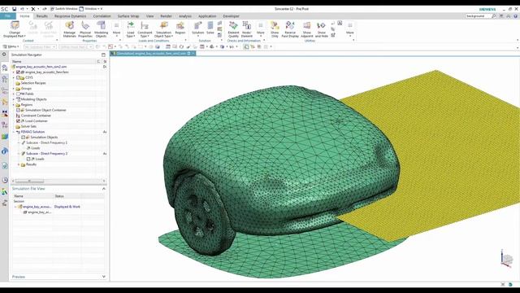Expand the Results folder node
520x293 pixels.
[x=19, y=164]
